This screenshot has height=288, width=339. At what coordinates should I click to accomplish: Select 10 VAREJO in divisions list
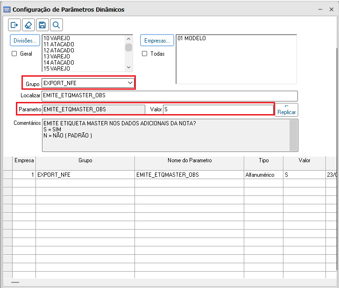56,38
